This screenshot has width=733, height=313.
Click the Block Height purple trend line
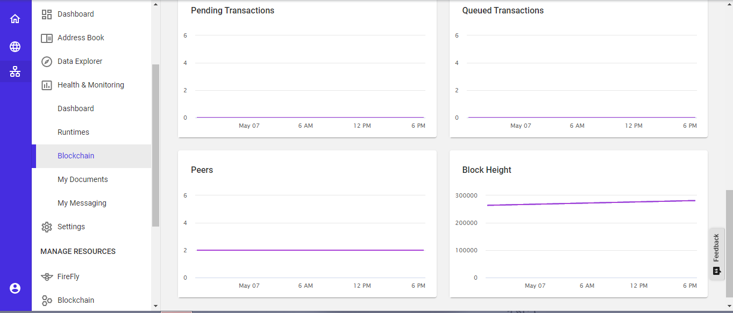click(x=591, y=203)
